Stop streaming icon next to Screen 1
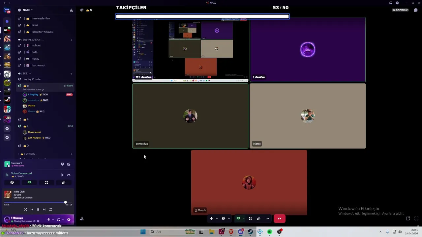 62,164
